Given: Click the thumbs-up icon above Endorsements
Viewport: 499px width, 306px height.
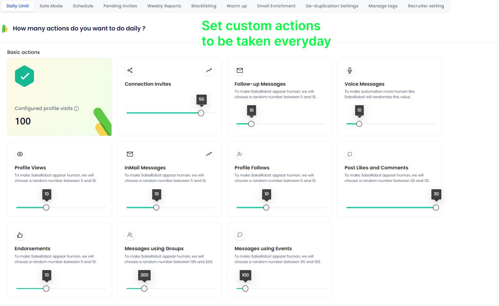Looking at the screenshot, I should click(20, 235).
